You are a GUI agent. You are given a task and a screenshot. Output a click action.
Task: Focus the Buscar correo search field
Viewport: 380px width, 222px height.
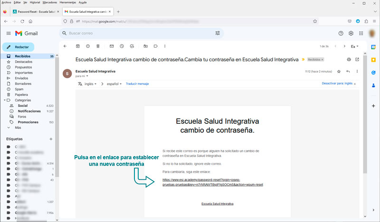click(x=141, y=33)
